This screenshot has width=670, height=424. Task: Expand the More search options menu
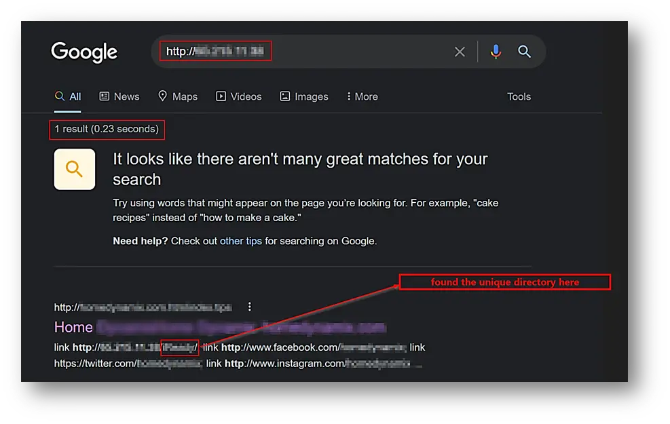tap(362, 96)
